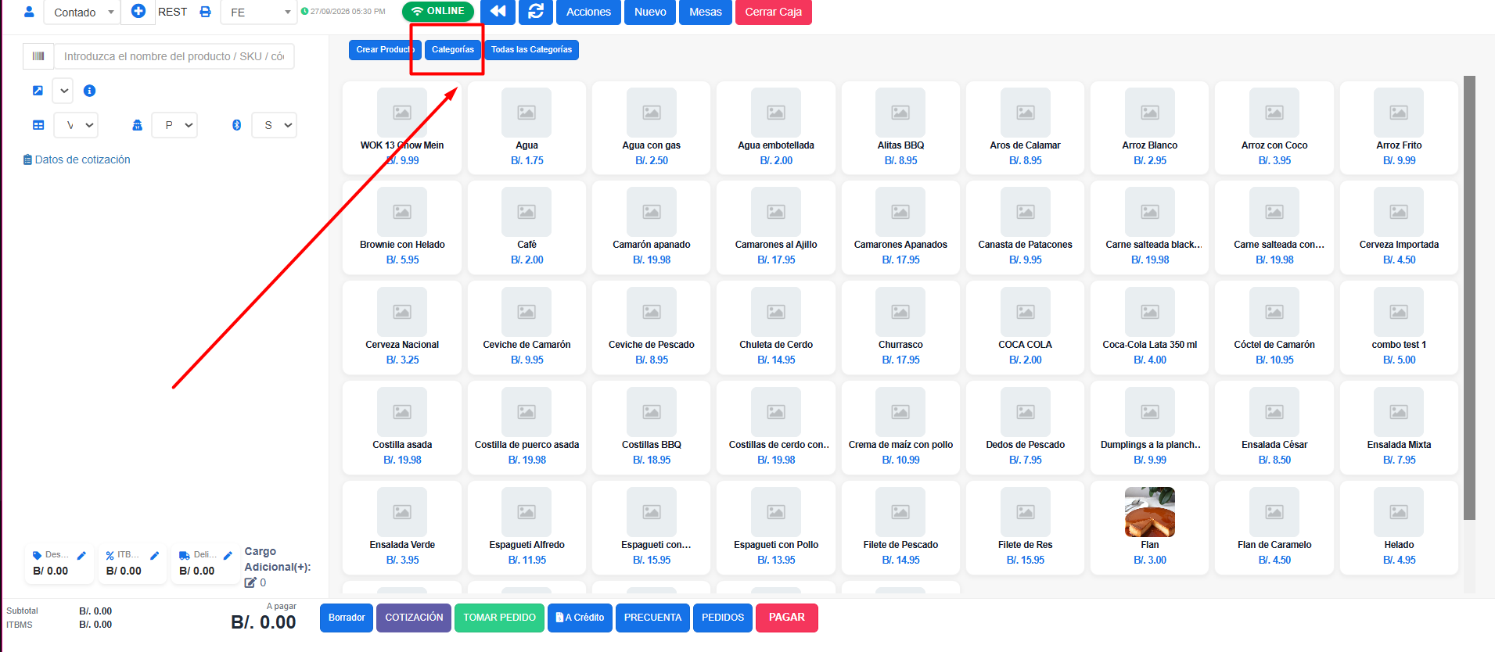This screenshot has height=652, width=1495.
Task: Edit the delivery charge pencil icon
Action: pyautogui.click(x=228, y=556)
